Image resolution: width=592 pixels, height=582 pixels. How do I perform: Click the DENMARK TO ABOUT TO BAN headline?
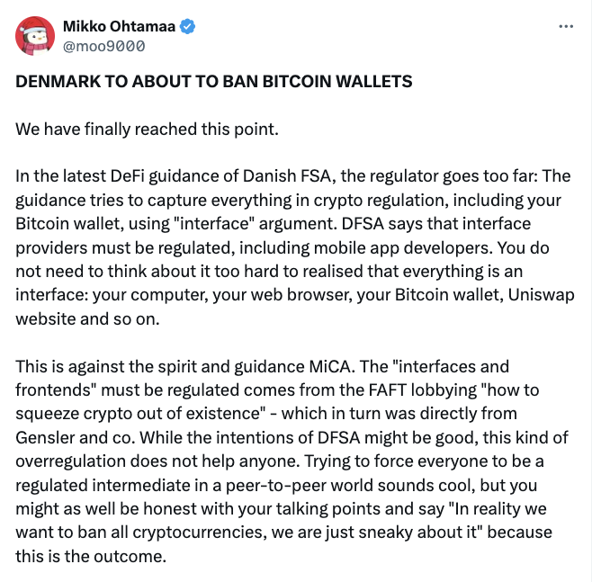(214, 82)
